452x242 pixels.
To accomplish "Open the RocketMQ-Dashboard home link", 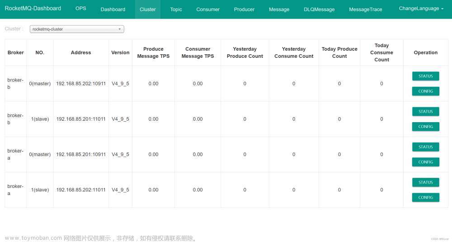I will (x=33, y=8).
